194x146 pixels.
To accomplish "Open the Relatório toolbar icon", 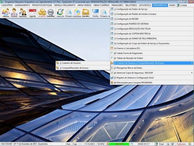I will (77, 12).
